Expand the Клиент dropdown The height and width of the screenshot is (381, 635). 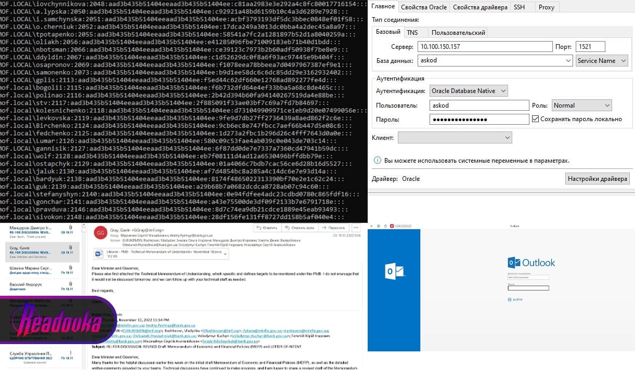[455, 137]
